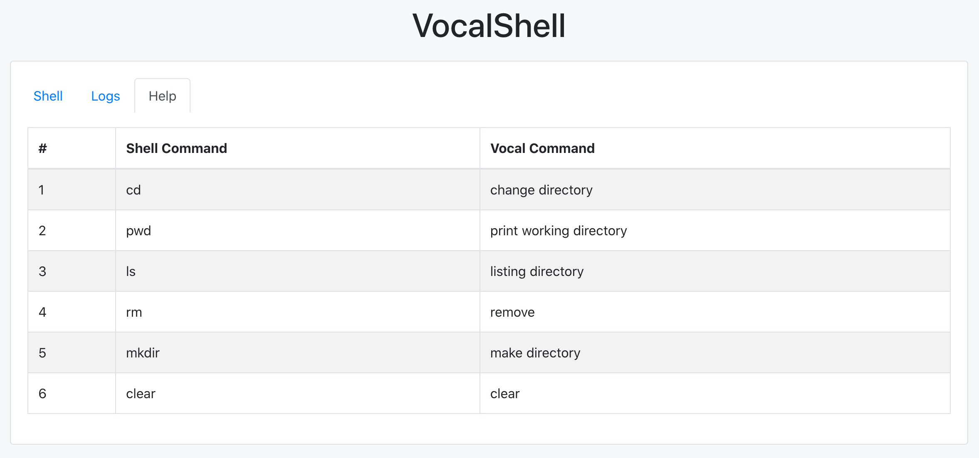The width and height of the screenshot is (979, 458).
Task: Select the Help tab
Action: (x=162, y=96)
